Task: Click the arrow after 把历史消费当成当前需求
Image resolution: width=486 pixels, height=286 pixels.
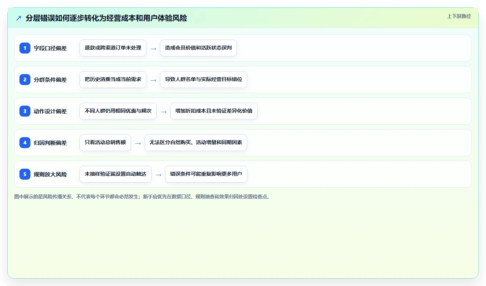Action: [x=153, y=80]
